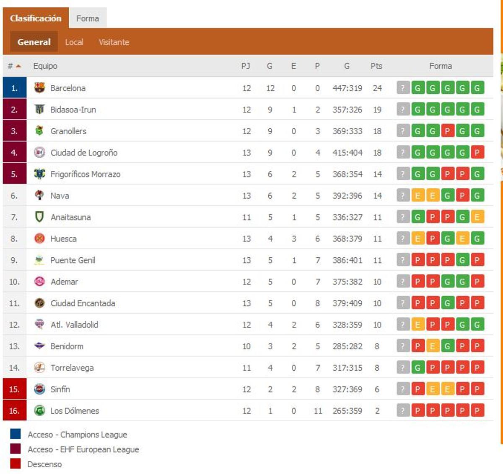The image size is (503, 474).
Task: Toggle the position column sort order
Action: [x=13, y=66]
